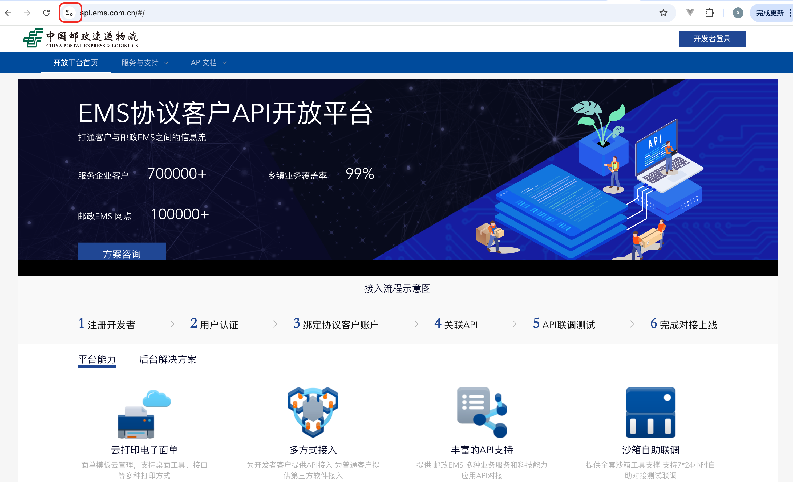Click the site information icon in address bar
The width and height of the screenshot is (793, 482).
tap(69, 13)
